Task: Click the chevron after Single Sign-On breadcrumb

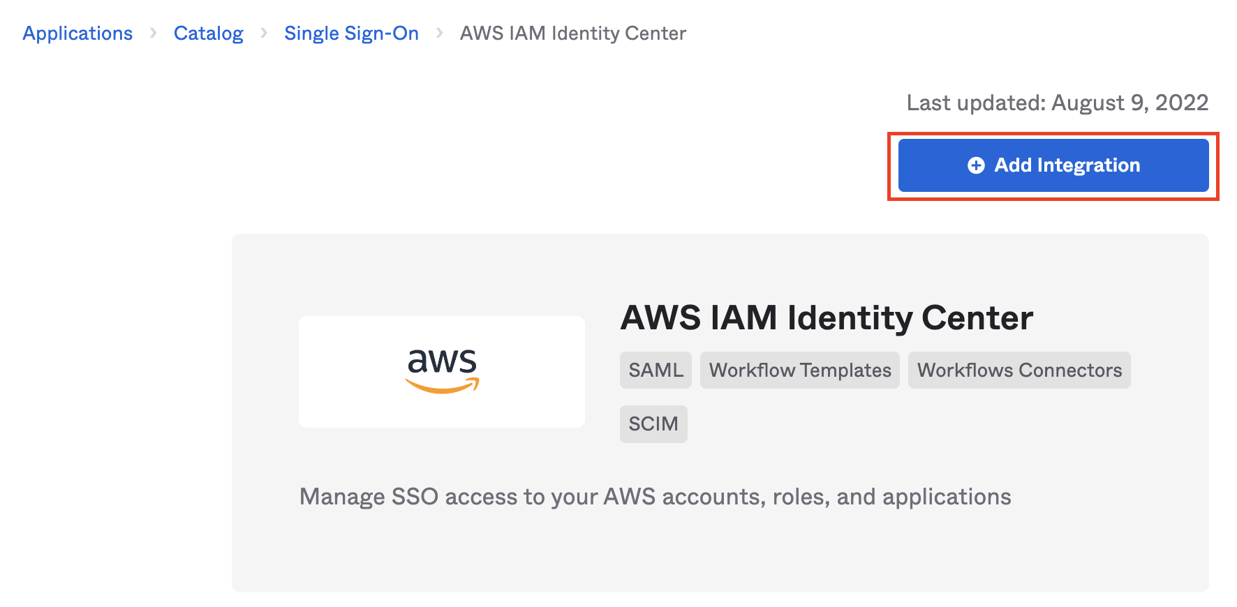Action: tap(439, 33)
